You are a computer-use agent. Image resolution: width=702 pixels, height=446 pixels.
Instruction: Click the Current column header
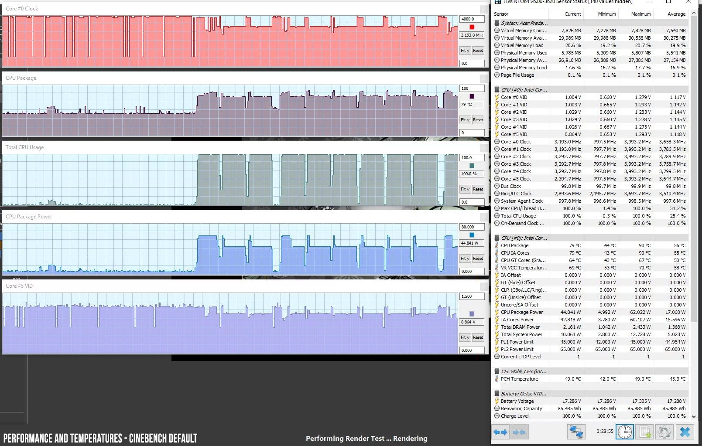(x=566, y=14)
